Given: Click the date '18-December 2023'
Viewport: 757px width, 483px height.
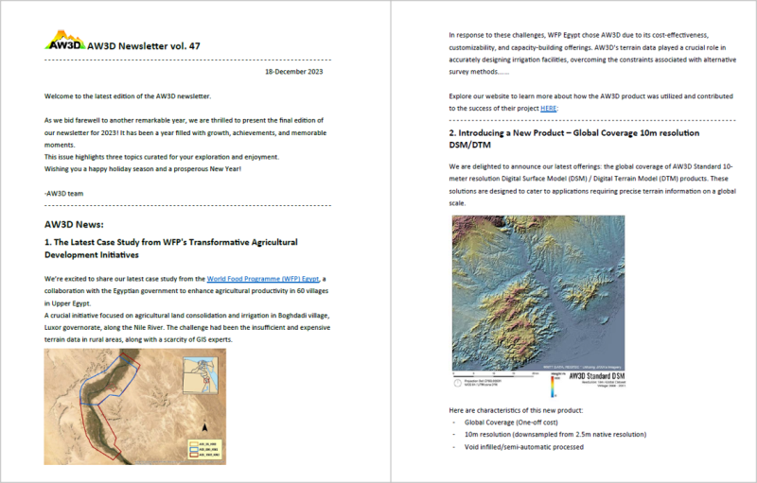Looking at the screenshot, I should 294,71.
